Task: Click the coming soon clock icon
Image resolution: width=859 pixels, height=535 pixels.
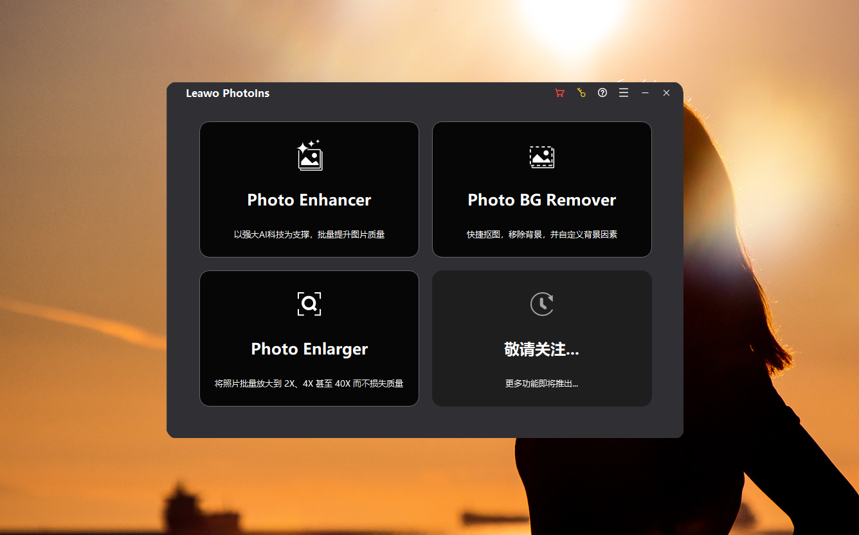Action: 542,304
